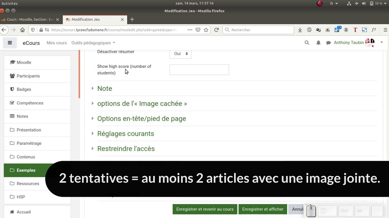Open the Firefox application menu
The height and width of the screenshot is (218, 389).
pyautogui.click(x=385, y=30)
